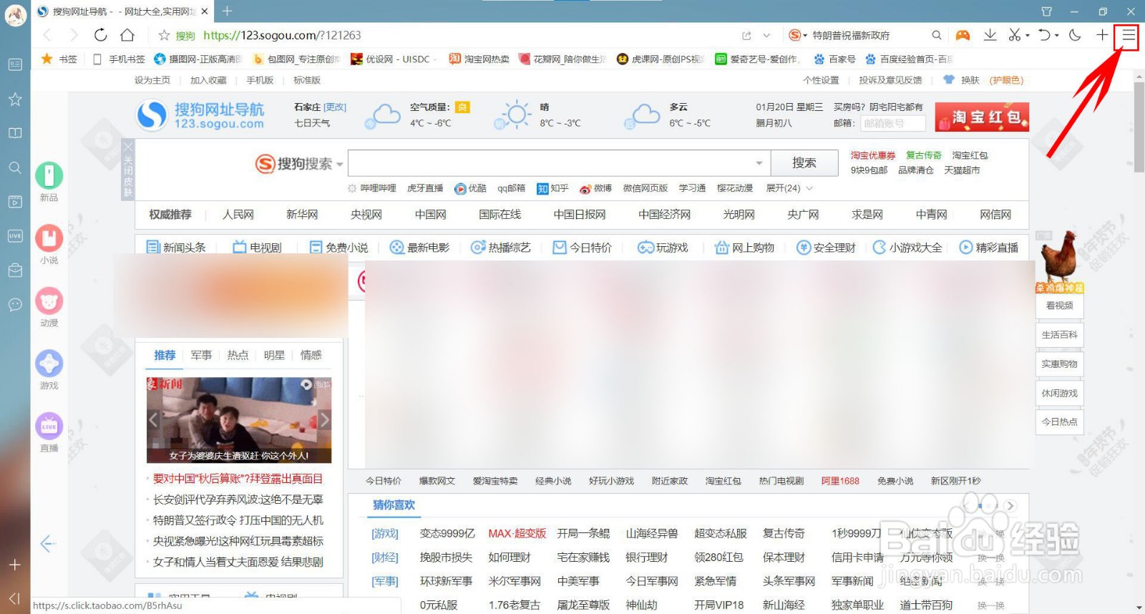Open the chat bubble icon in sidebar

[x=15, y=305]
